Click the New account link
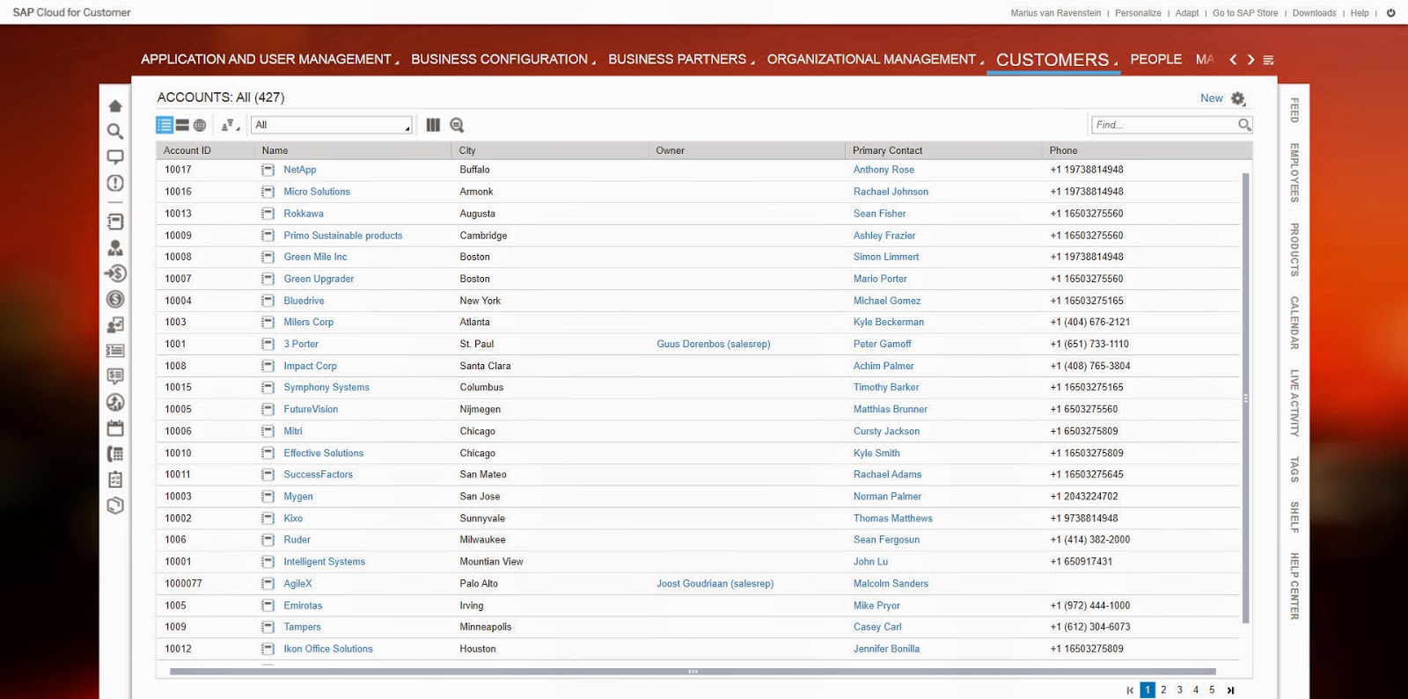 pyautogui.click(x=1211, y=98)
